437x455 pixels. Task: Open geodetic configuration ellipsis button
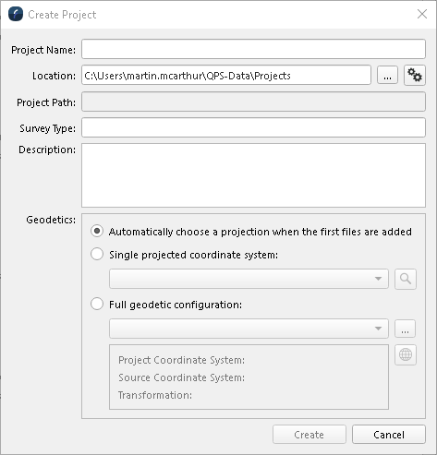tap(405, 329)
